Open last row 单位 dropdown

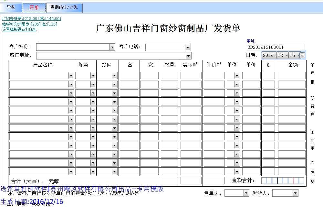tap(237, 171)
